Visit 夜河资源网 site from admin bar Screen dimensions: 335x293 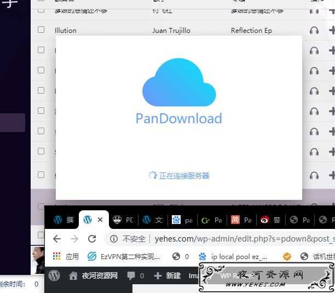93,275
